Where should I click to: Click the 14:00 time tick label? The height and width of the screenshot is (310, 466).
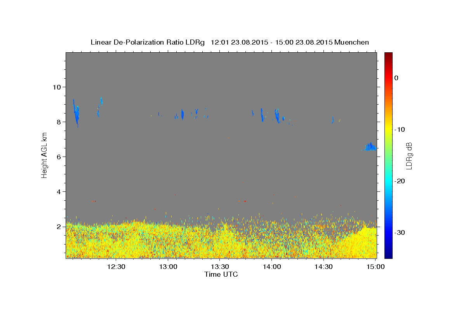pos(272,267)
